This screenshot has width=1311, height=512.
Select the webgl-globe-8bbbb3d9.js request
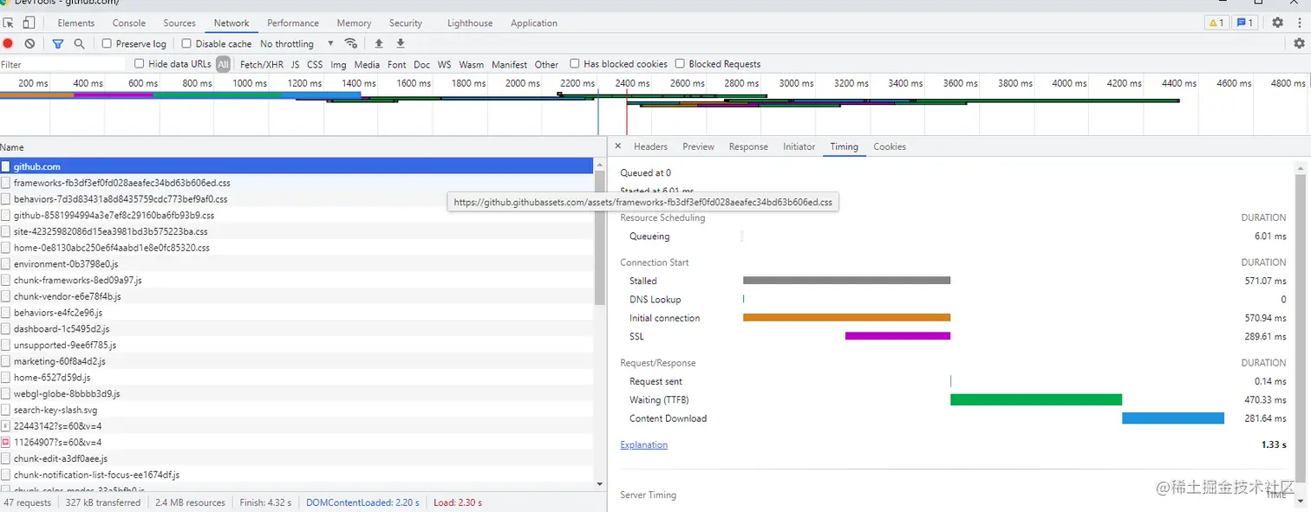(x=297, y=393)
